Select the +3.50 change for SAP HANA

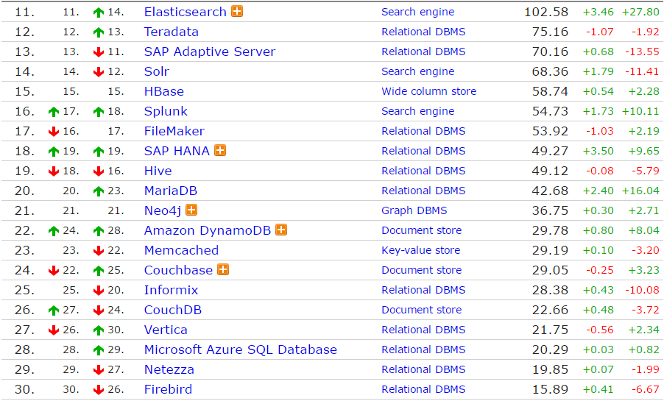pyautogui.click(x=598, y=151)
